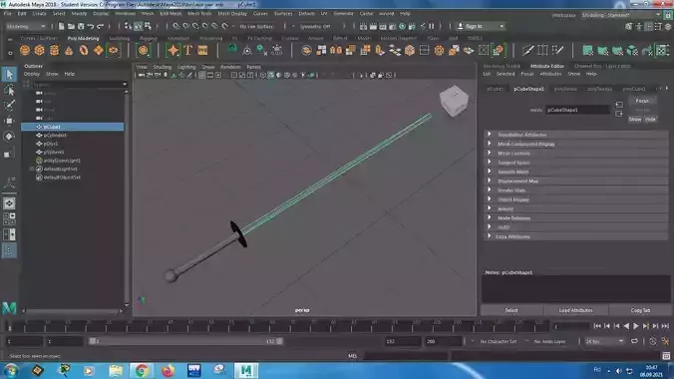Click the Maya logo icon under the toolbox
This screenshot has height=379, width=674.
point(9,307)
